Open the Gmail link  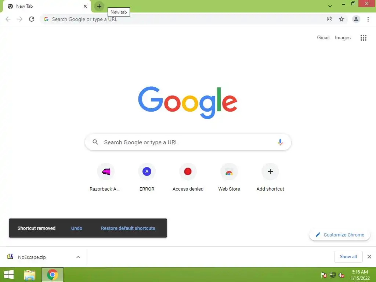coord(323,38)
